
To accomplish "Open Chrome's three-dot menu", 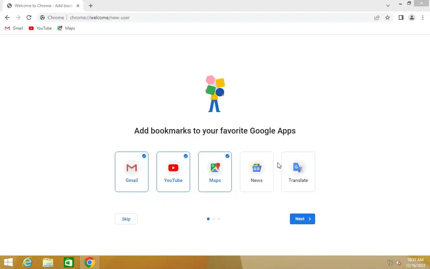I will click(423, 17).
